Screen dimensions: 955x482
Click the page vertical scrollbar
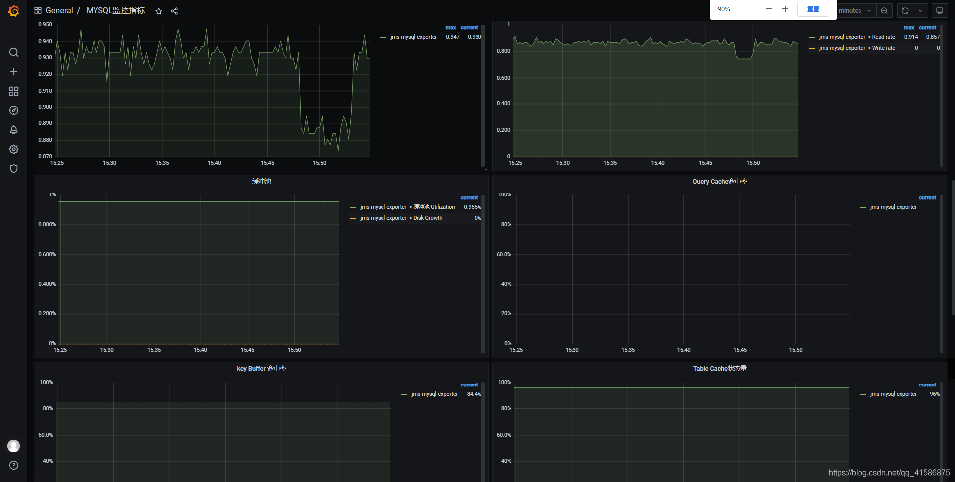953,248
